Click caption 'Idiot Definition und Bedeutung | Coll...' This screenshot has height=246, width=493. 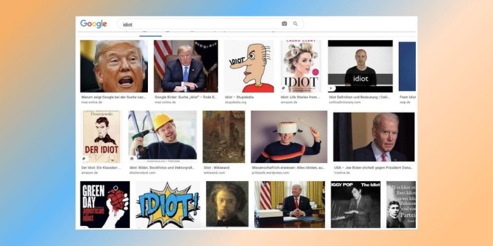coord(359,97)
